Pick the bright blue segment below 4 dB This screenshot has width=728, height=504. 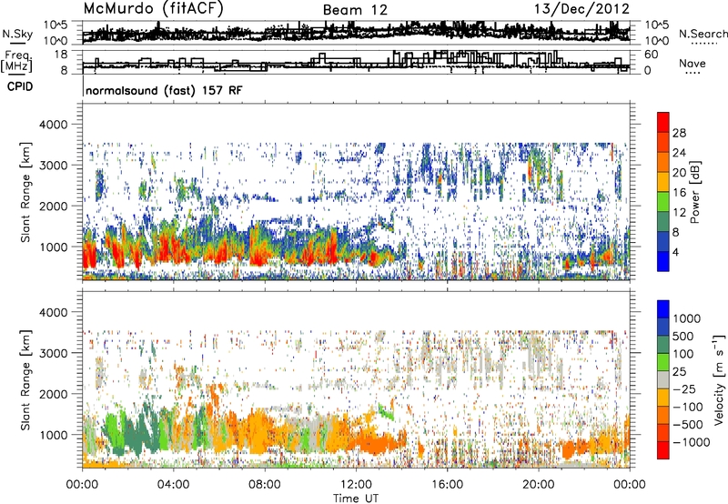663,262
